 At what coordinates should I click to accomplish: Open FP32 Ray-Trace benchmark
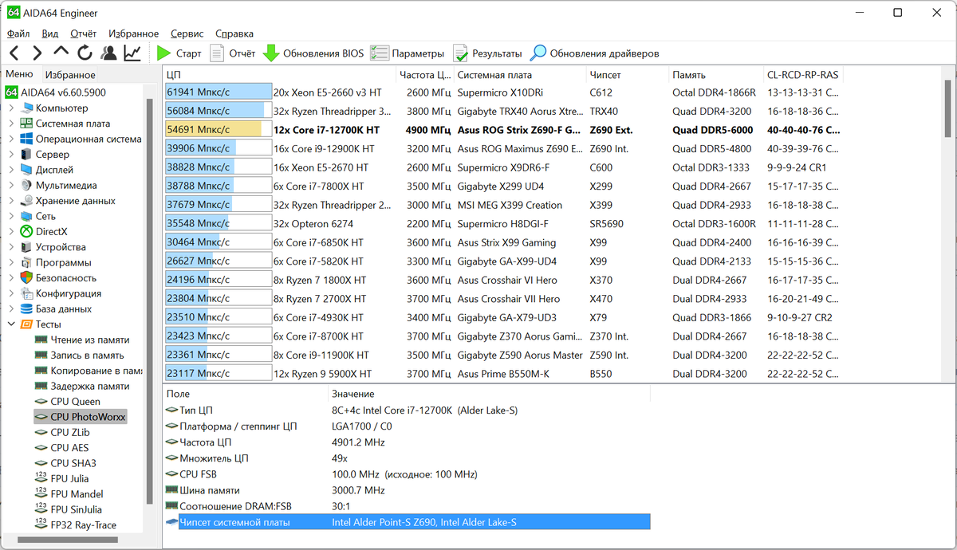(x=76, y=524)
